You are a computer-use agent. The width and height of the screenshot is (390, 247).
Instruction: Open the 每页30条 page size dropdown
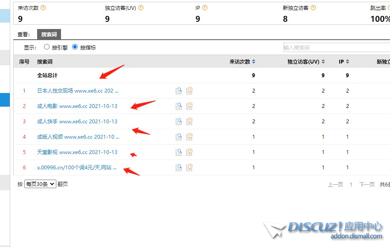[x=41, y=184]
